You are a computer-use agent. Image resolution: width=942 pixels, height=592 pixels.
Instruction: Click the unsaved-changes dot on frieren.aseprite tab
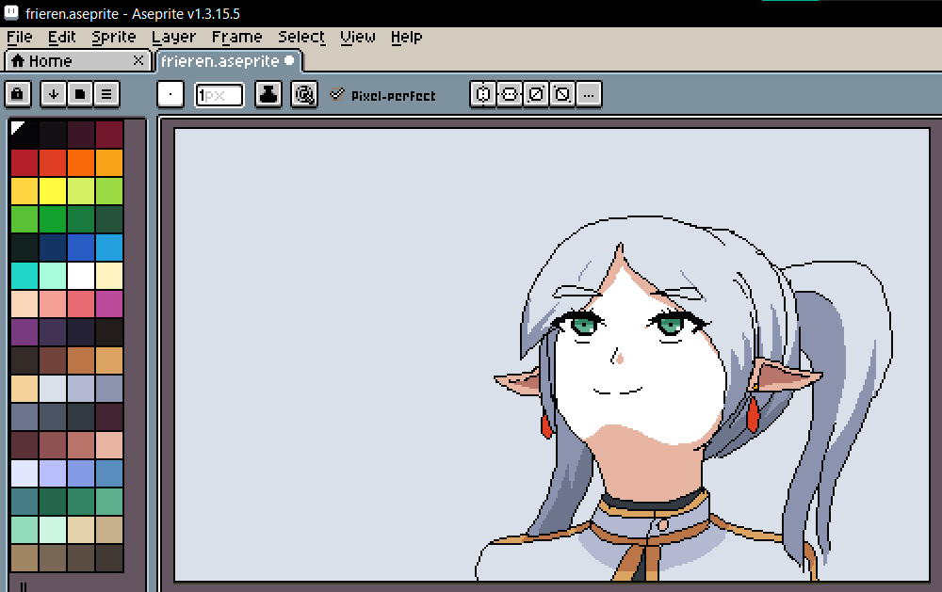(x=289, y=60)
